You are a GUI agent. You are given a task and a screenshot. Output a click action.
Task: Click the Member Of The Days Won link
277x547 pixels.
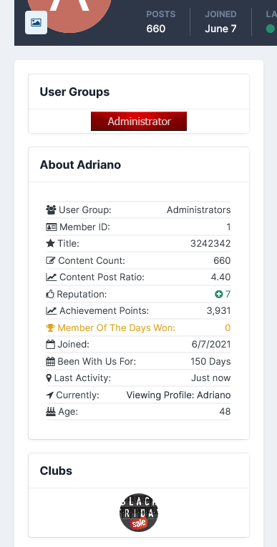117,328
